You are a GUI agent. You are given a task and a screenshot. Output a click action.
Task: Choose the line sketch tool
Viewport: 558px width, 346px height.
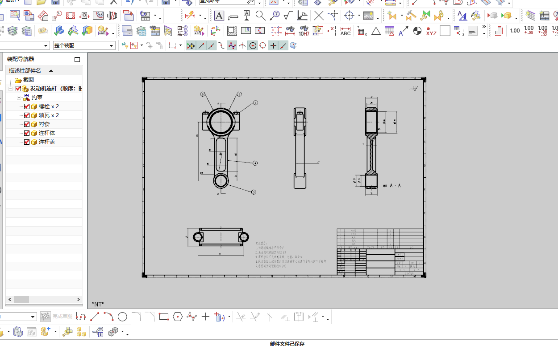[95, 317]
